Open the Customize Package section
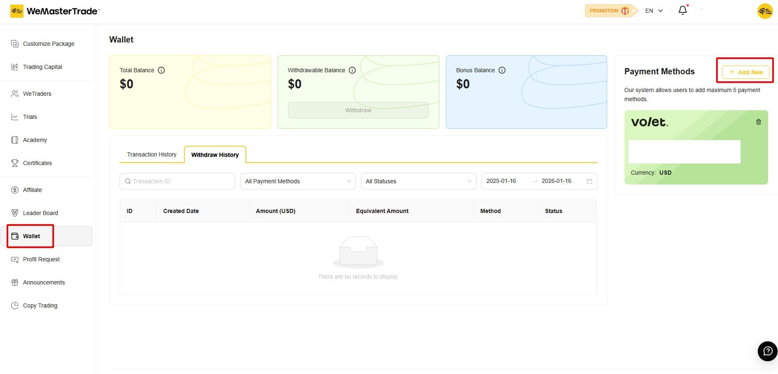 click(x=49, y=44)
